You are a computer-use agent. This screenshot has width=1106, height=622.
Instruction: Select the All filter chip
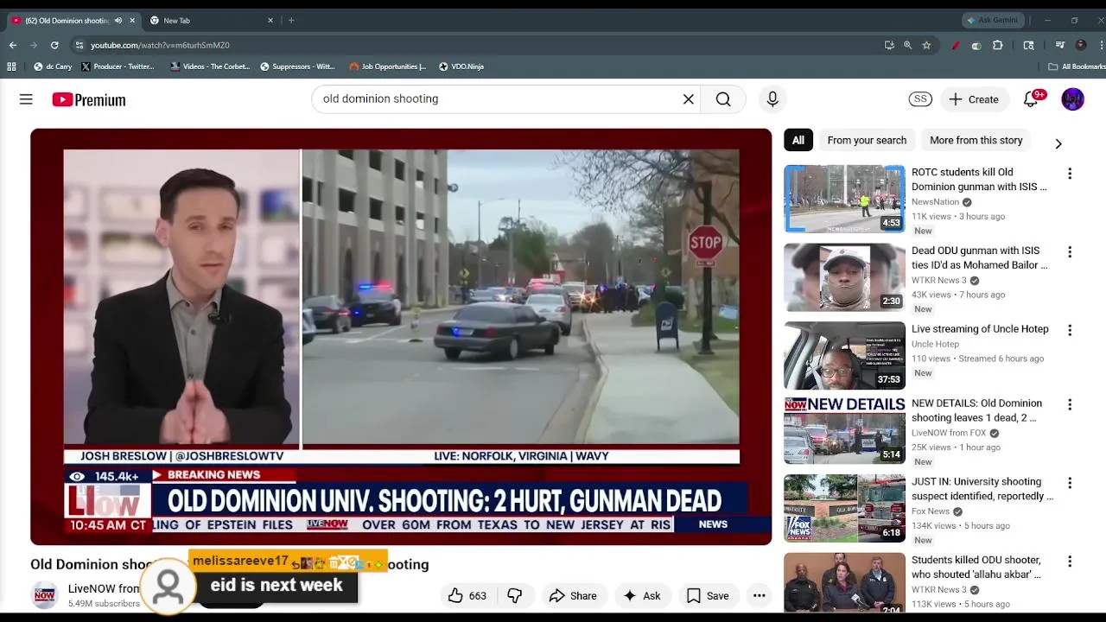(x=798, y=140)
